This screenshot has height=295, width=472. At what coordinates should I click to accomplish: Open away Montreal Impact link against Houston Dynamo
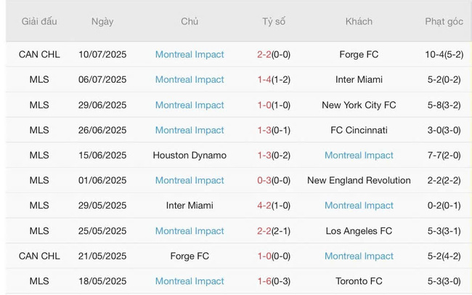click(x=359, y=155)
